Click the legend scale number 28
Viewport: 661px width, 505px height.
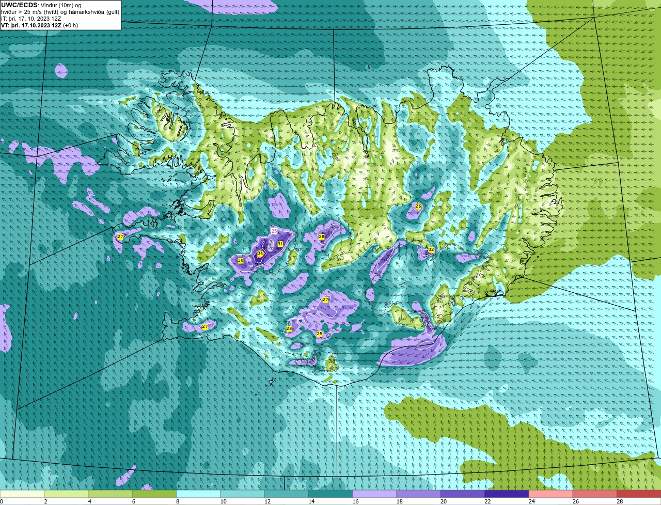click(620, 501)
